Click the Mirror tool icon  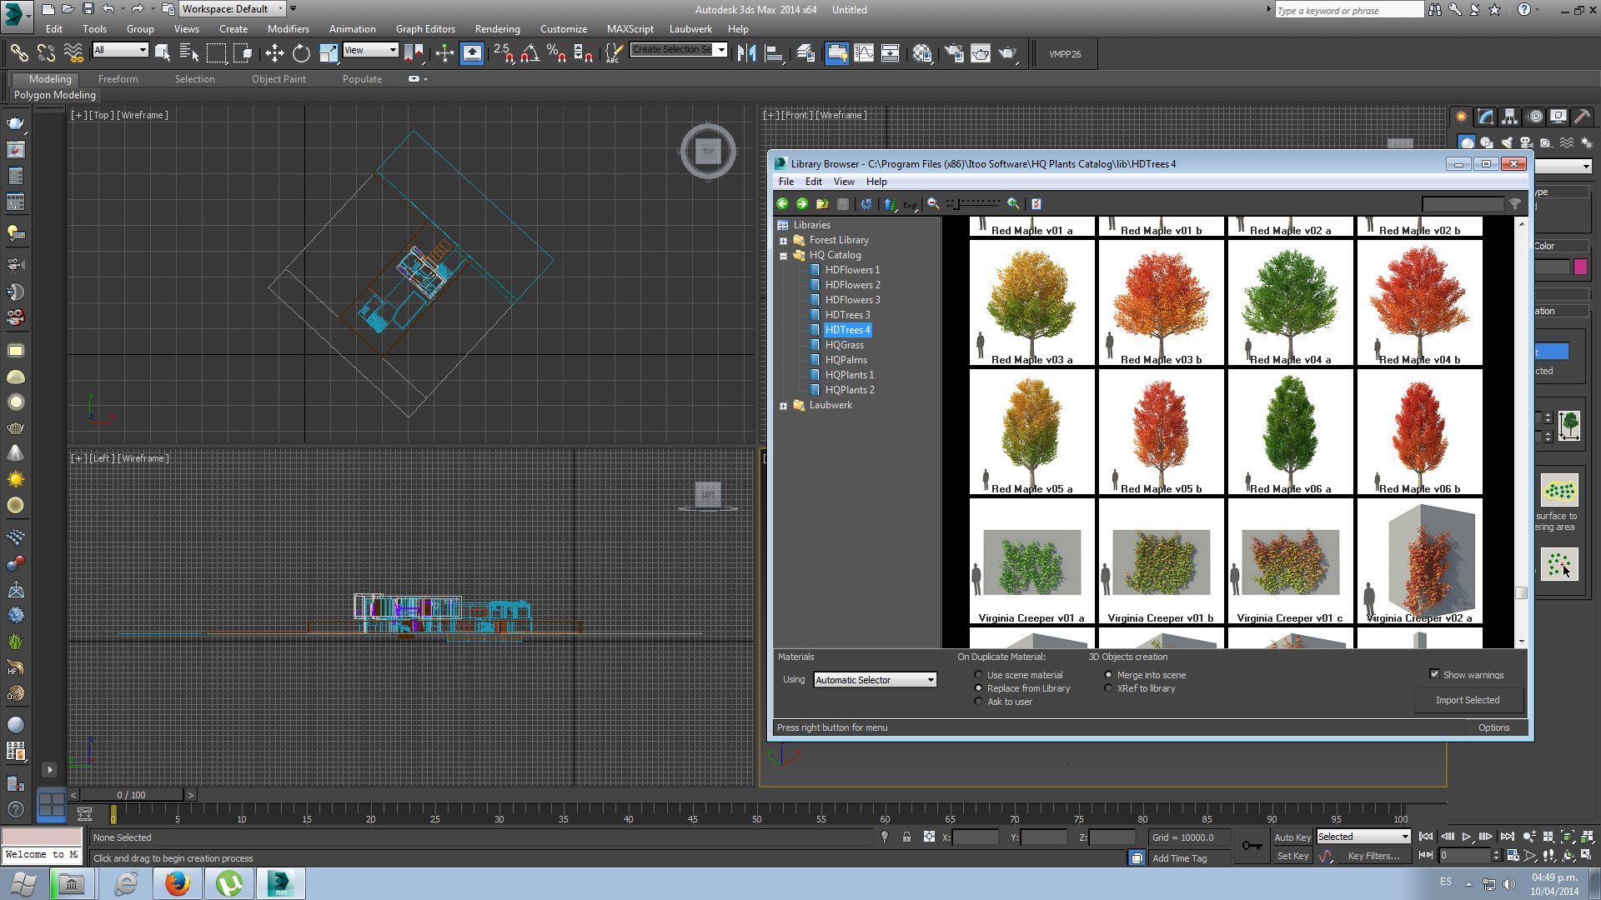(746, 54)
